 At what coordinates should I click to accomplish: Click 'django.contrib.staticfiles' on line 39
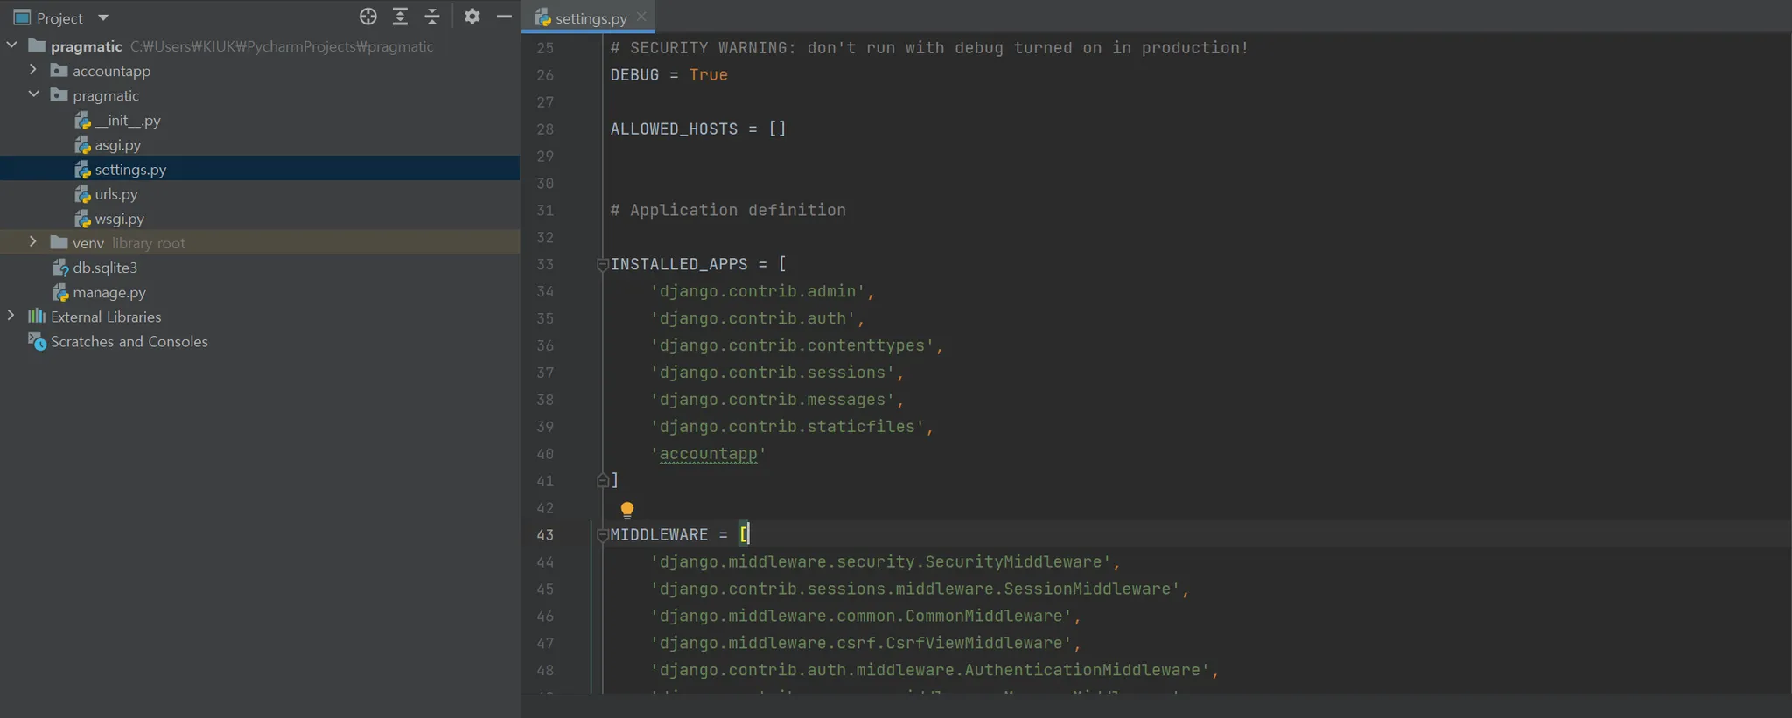pyautogui.click(x=787, y=427)
